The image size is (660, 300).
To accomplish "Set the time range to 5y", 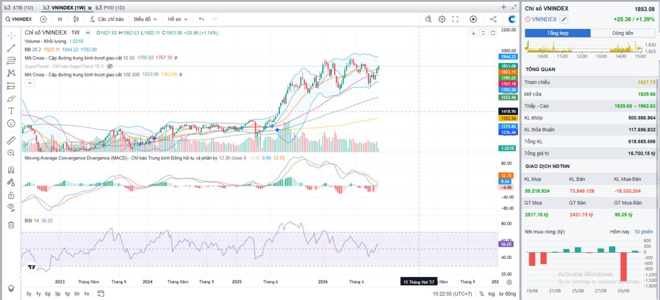I will pyautogui.click(x=29, y=293).
